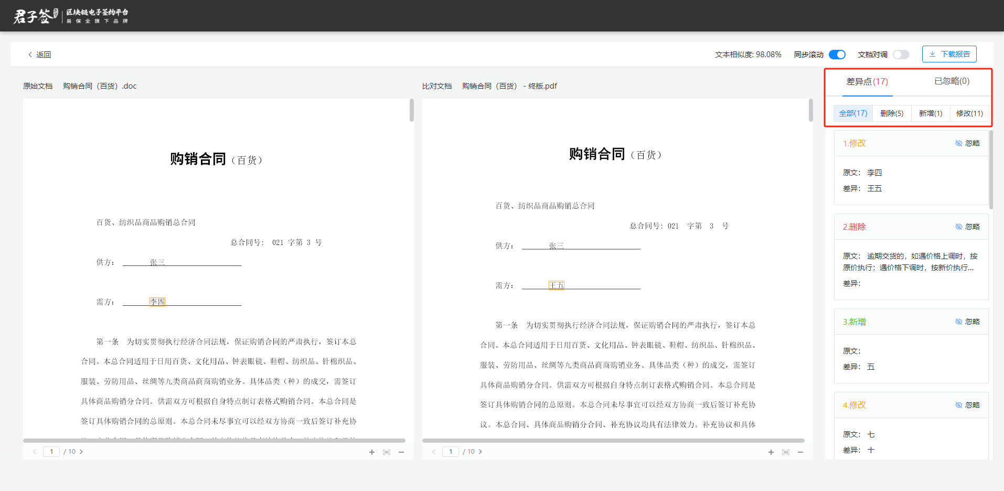Zoom out the compared document

point(800,452)
